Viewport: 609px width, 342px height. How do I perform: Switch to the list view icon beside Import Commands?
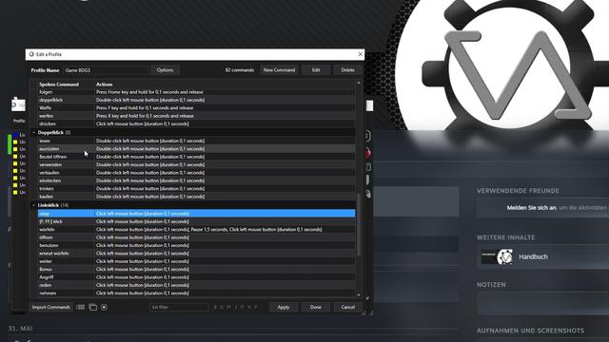(x=80, y=307)
